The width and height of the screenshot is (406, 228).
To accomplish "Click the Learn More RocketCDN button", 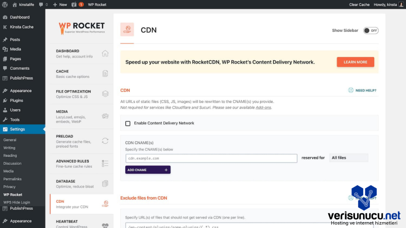I will click(355, 62).
